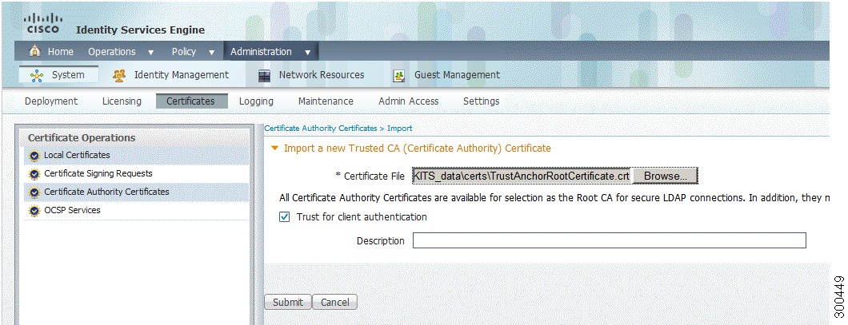848x325 pixels.
Task: Click the Network Resources device icon
Action: coord(264,76)
